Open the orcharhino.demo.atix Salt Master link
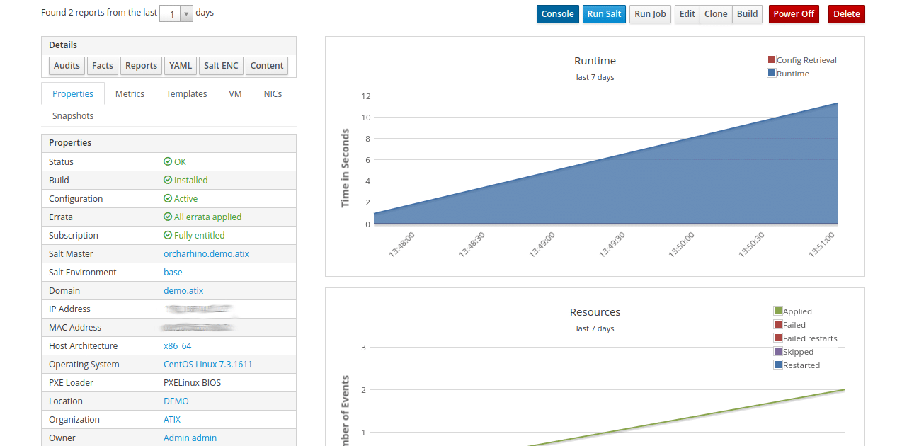This screenshot has height=446, width=902. 206,253
